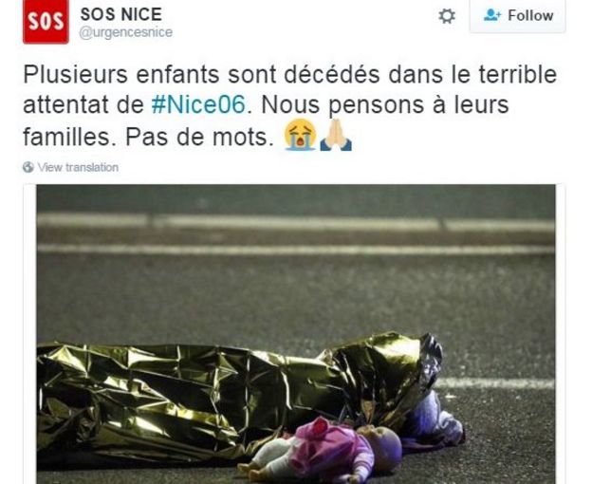
Task: Open the @urgencesnice handle
Action: pos(126,32)
